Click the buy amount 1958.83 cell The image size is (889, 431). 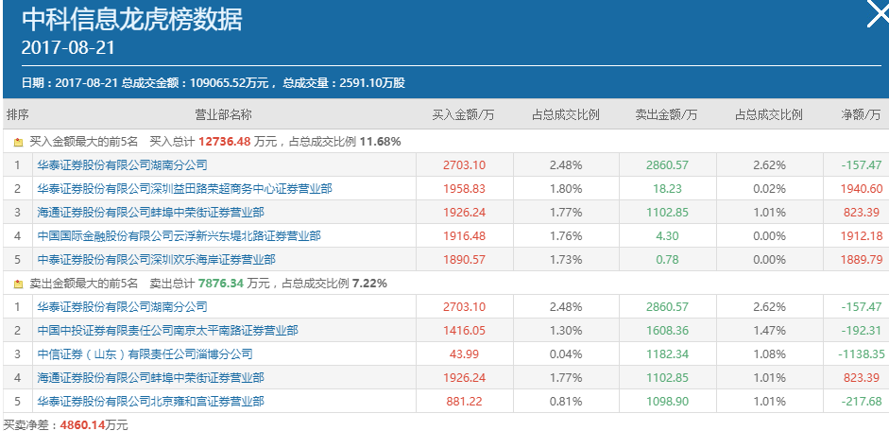[x=465, y=189]
